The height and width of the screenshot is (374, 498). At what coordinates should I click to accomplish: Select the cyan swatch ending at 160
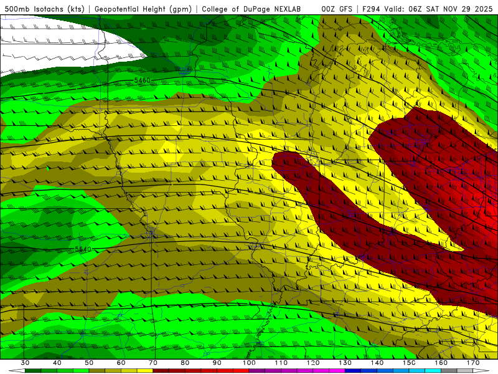[x=433, y=371]
